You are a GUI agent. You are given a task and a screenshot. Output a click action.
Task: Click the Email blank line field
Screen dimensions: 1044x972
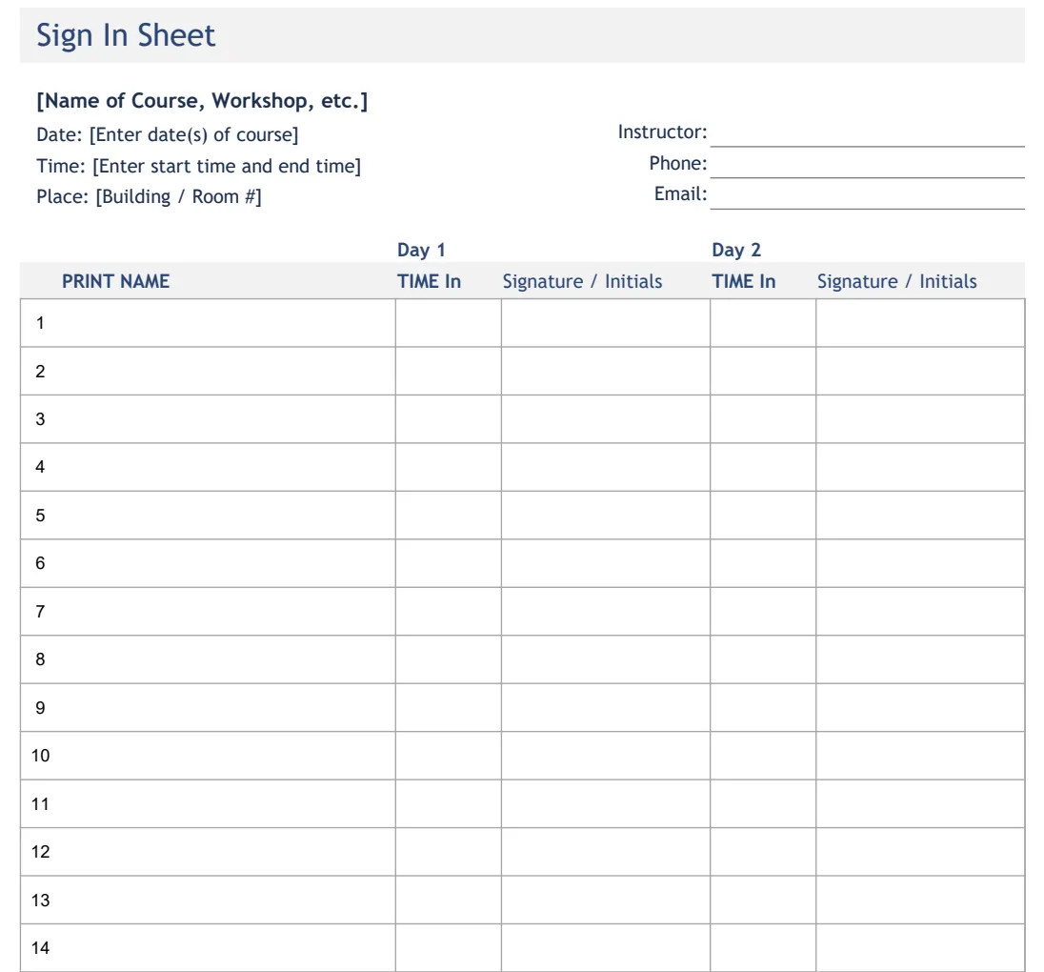867,195
